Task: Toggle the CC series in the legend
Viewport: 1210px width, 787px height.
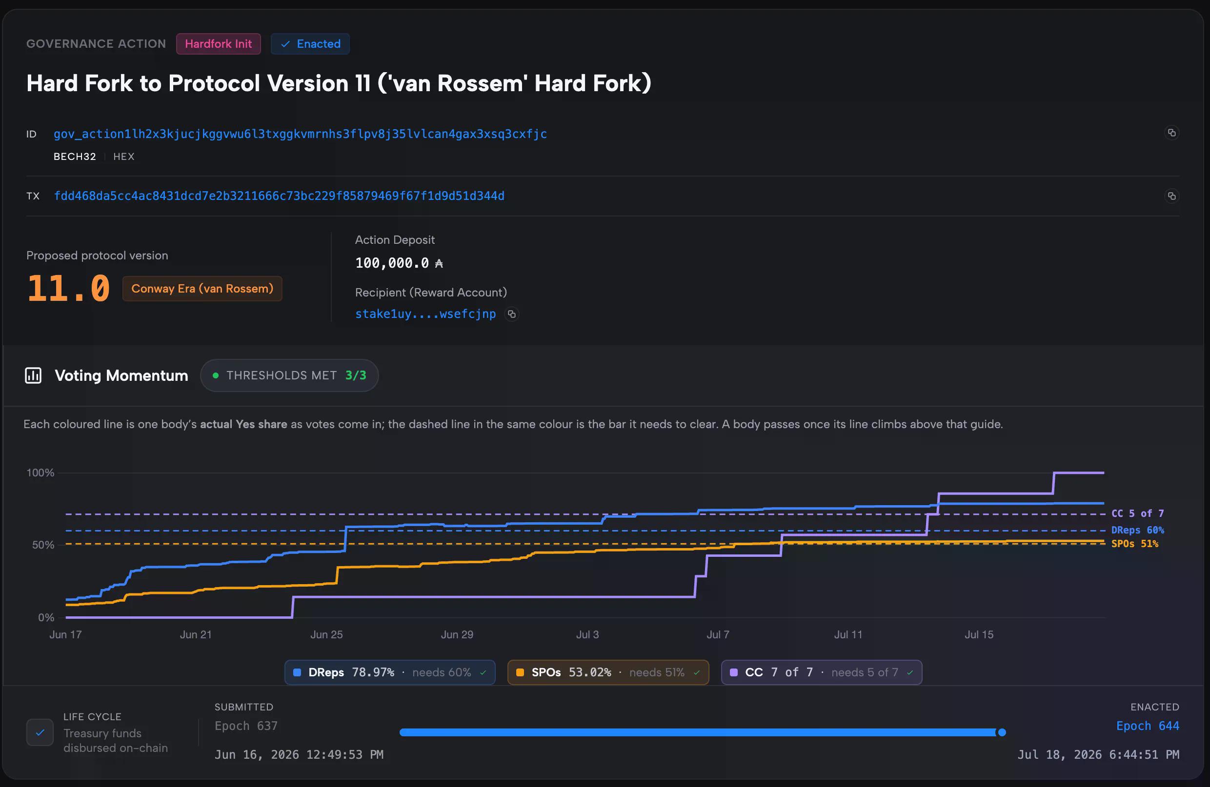Action: 821,672
